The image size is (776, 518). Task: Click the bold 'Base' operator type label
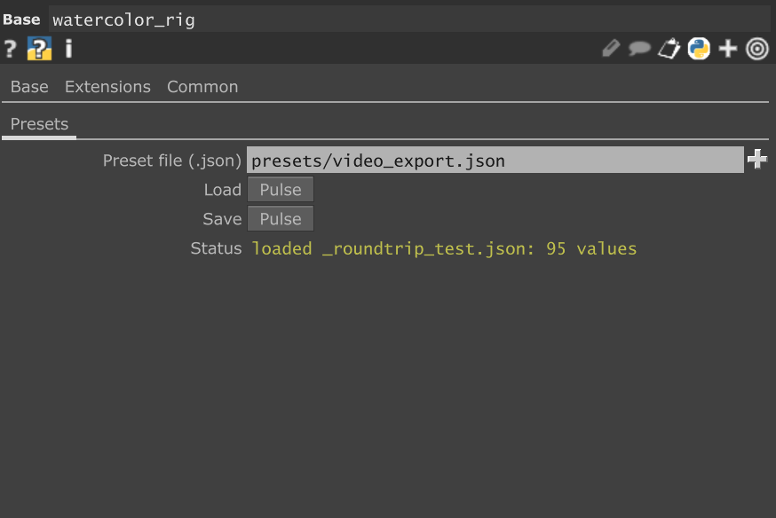coord(21,20)
